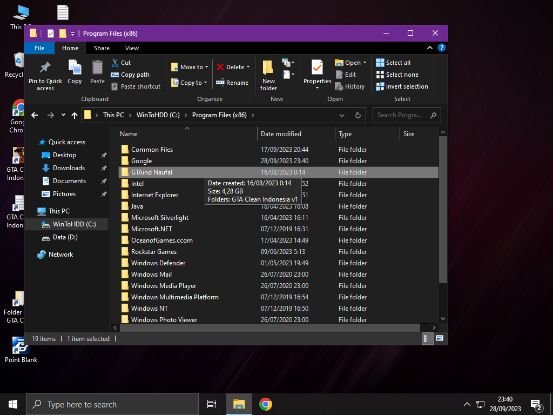Open recent locations dropdown arrow

(63, 115)
